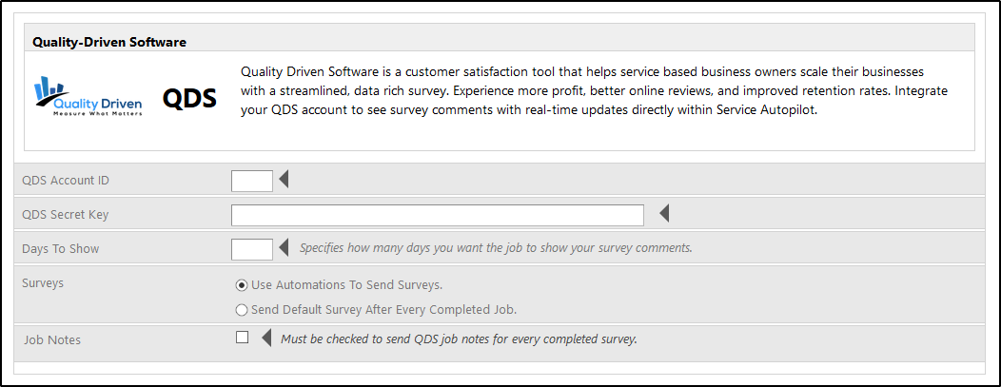Click the Days To Show label
The image size is (1001, 387).
(x=60, y=249)
